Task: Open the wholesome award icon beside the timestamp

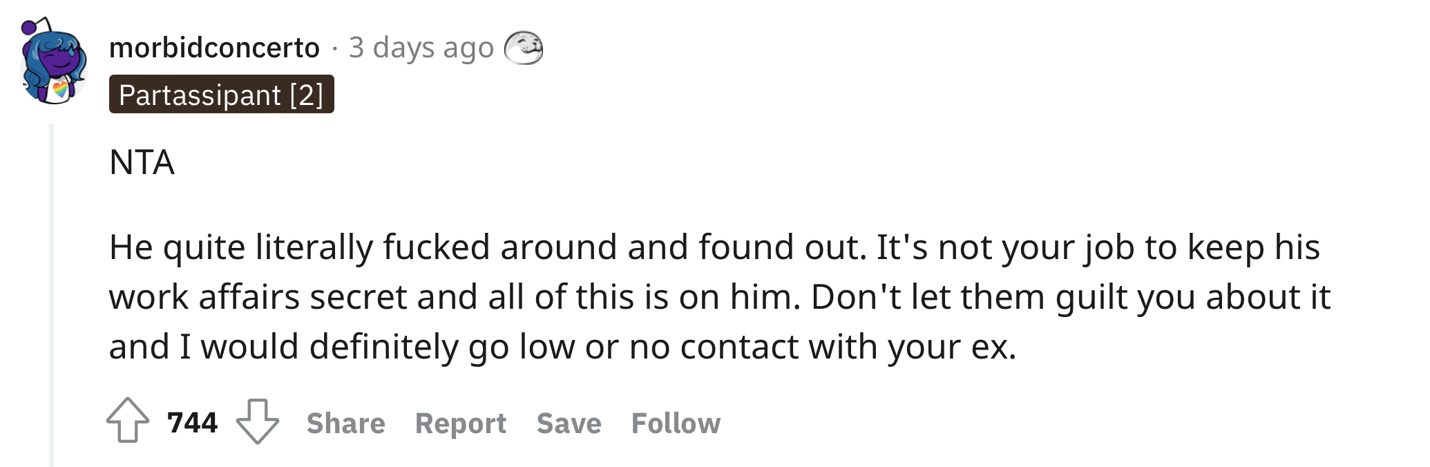Action: [x=523, y=48]
